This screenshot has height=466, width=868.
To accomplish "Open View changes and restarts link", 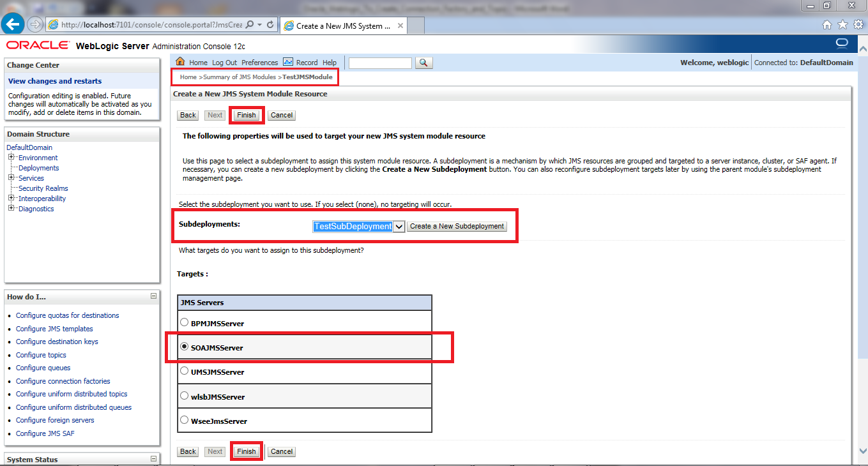I will pos(55,81).
